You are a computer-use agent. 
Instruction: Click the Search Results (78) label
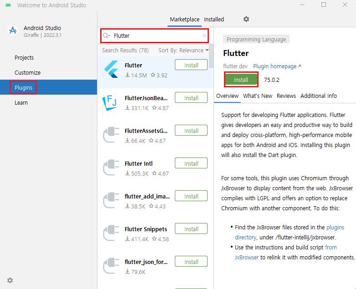pyautogui.click(x=125, y=50)
